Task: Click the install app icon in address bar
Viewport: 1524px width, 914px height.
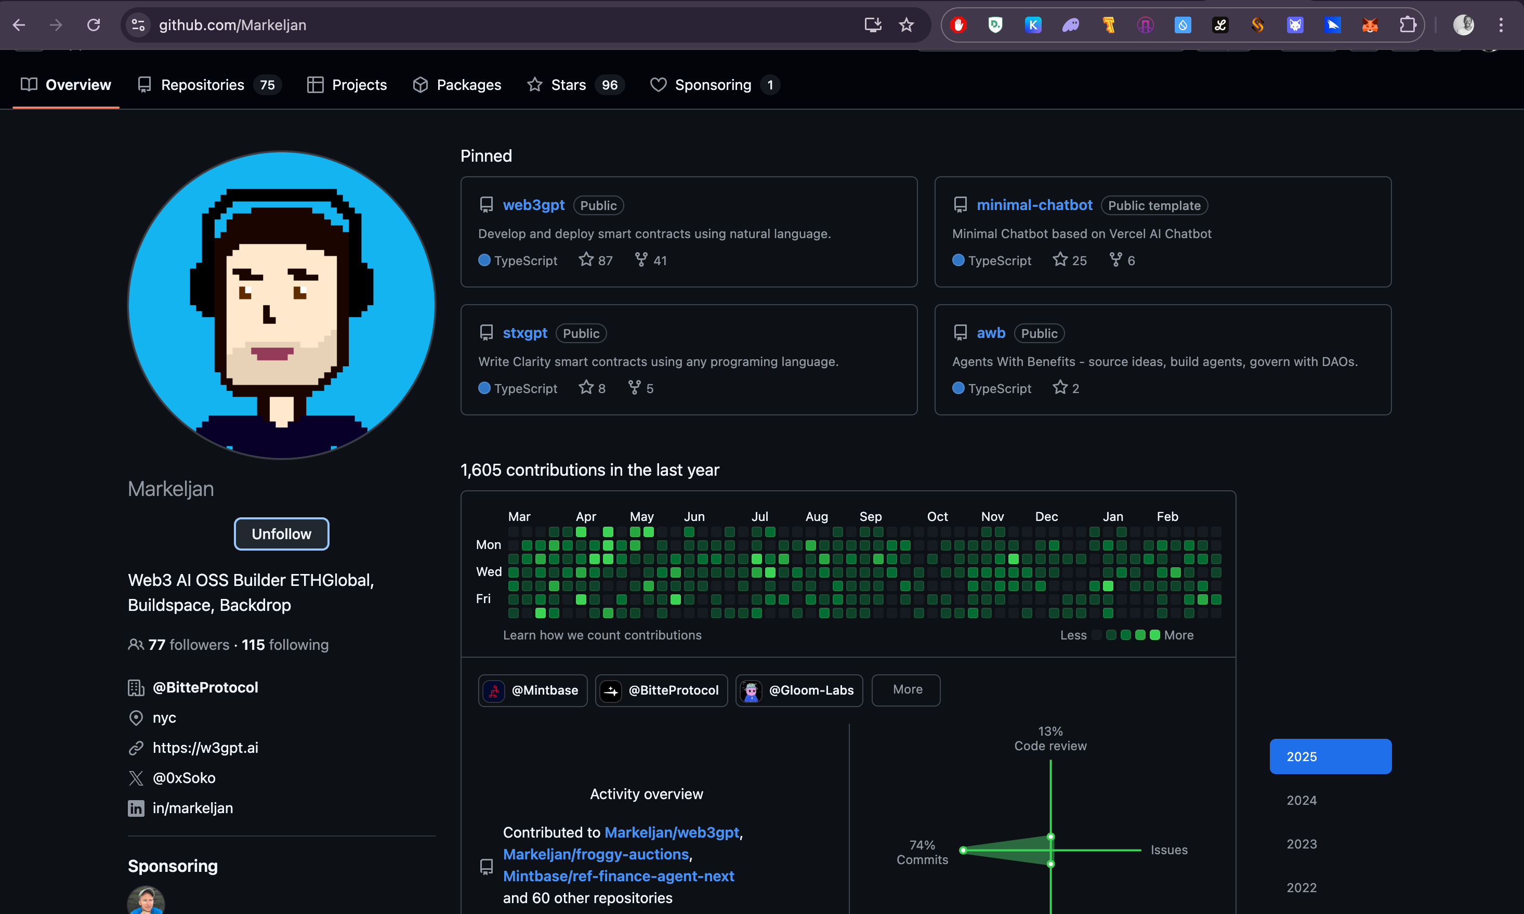Action: point(873,24)
